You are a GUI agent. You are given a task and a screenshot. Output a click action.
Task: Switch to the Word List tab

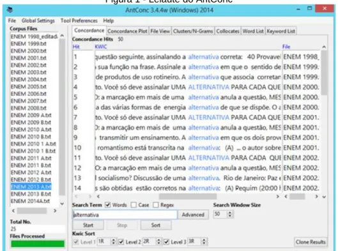[253, 31]
